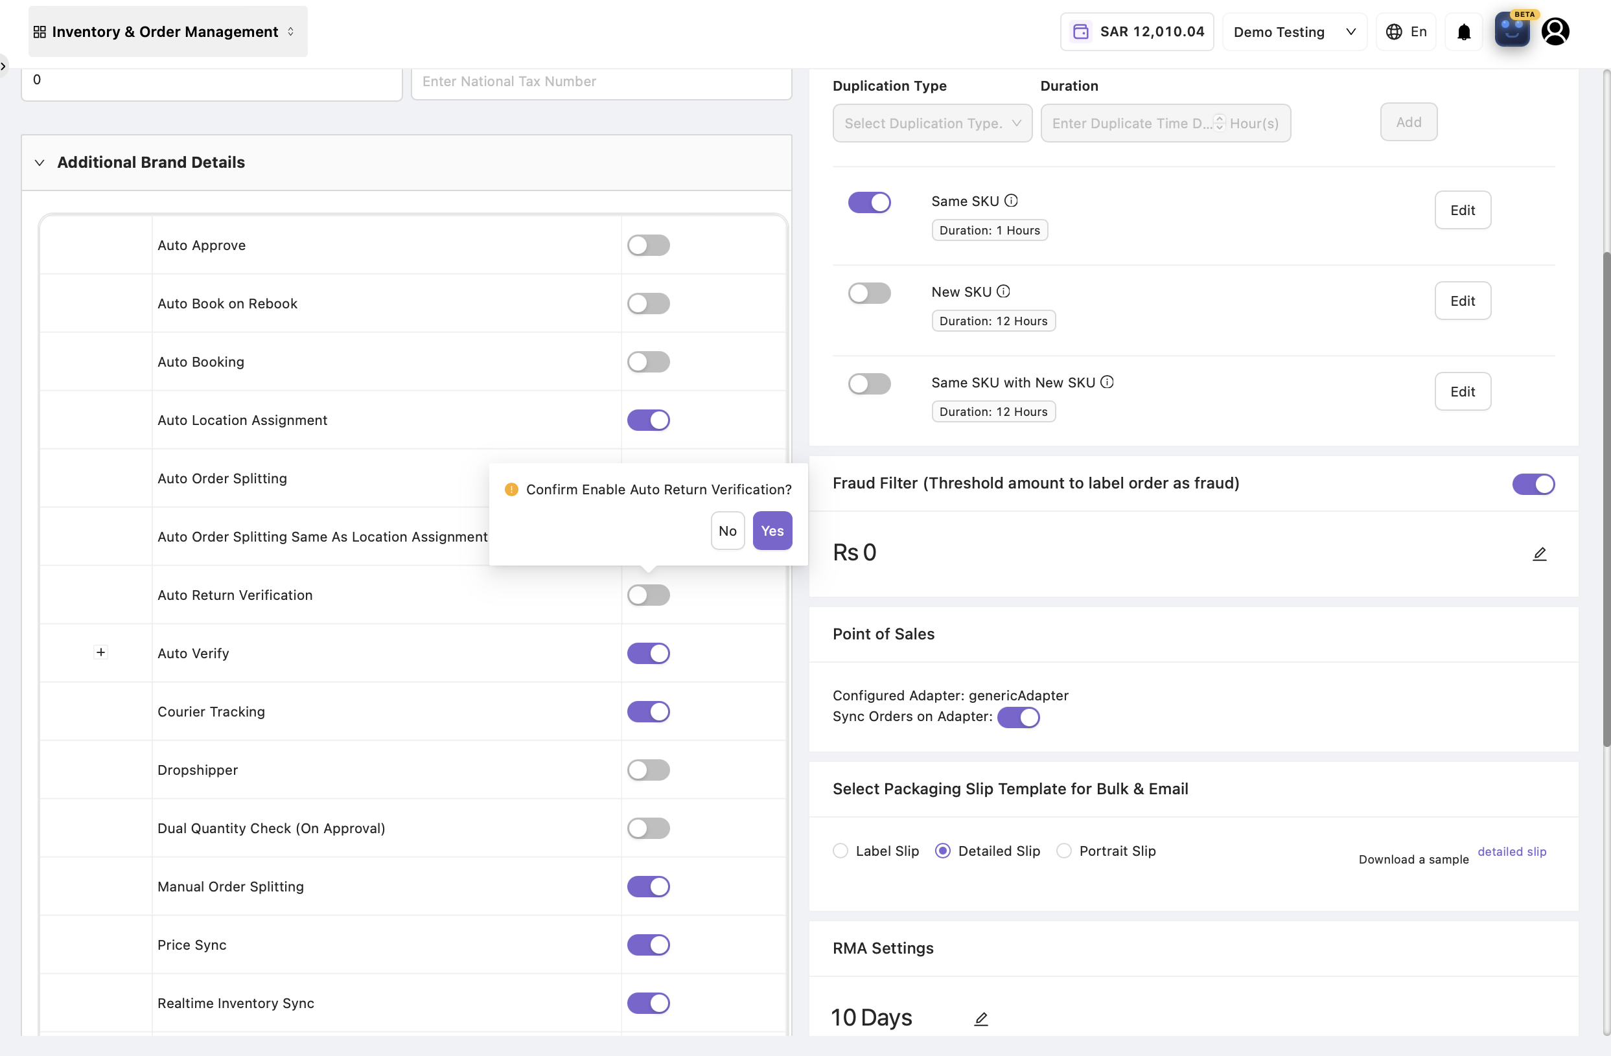Collapse the Additional Brand Details section
The height and width of the screenshot is (1056, 1611).
point(40,163)
